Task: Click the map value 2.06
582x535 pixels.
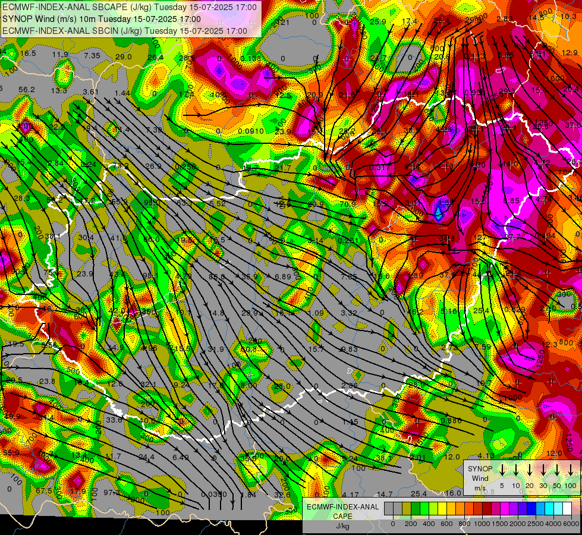Action: tap(350, 386)
